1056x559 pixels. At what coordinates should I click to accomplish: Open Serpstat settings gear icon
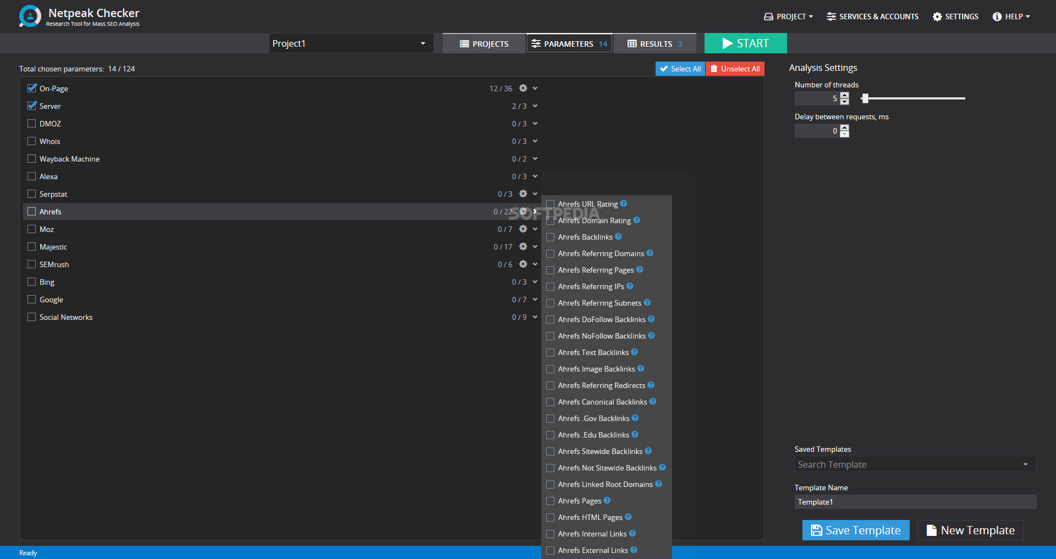(523, 193)
